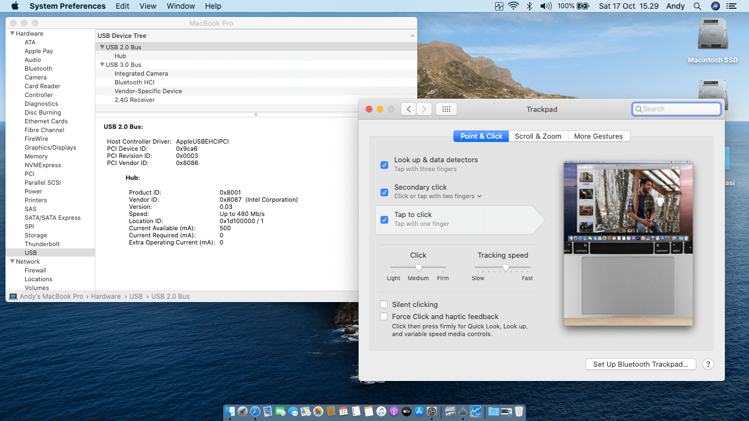Viewport: 749px width, 421px height.
Task: Launch Photos app from the dock
Action: click(x=318, y=412)
